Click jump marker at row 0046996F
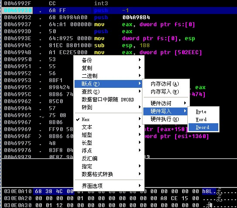Viewport: 237px width, 208px height. [40, 136]
